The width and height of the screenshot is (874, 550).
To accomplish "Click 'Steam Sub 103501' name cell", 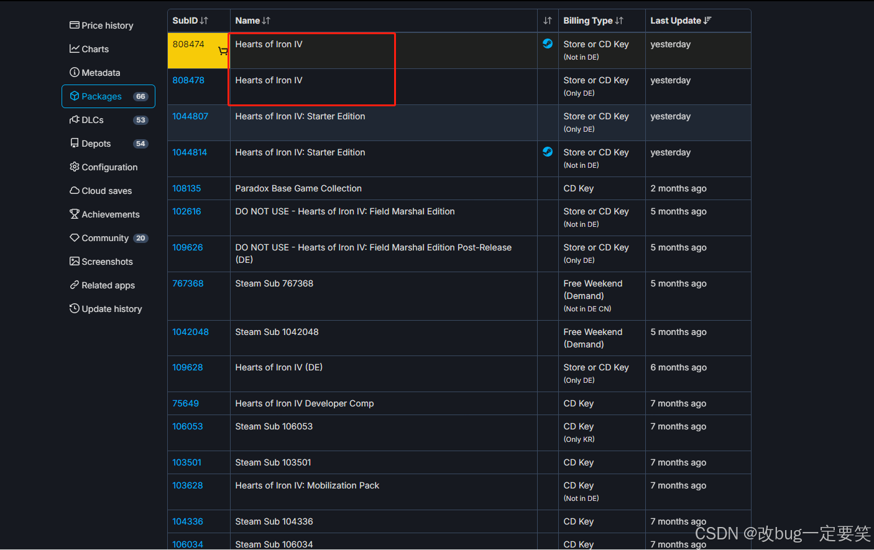I will click(x=384, y=462).
